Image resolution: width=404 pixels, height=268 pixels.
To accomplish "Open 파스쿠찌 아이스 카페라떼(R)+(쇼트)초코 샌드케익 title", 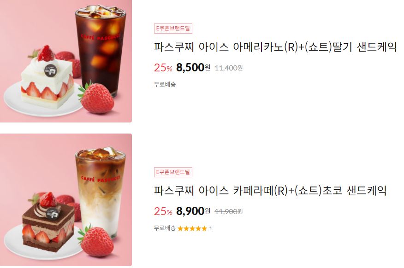I will 270,191.
